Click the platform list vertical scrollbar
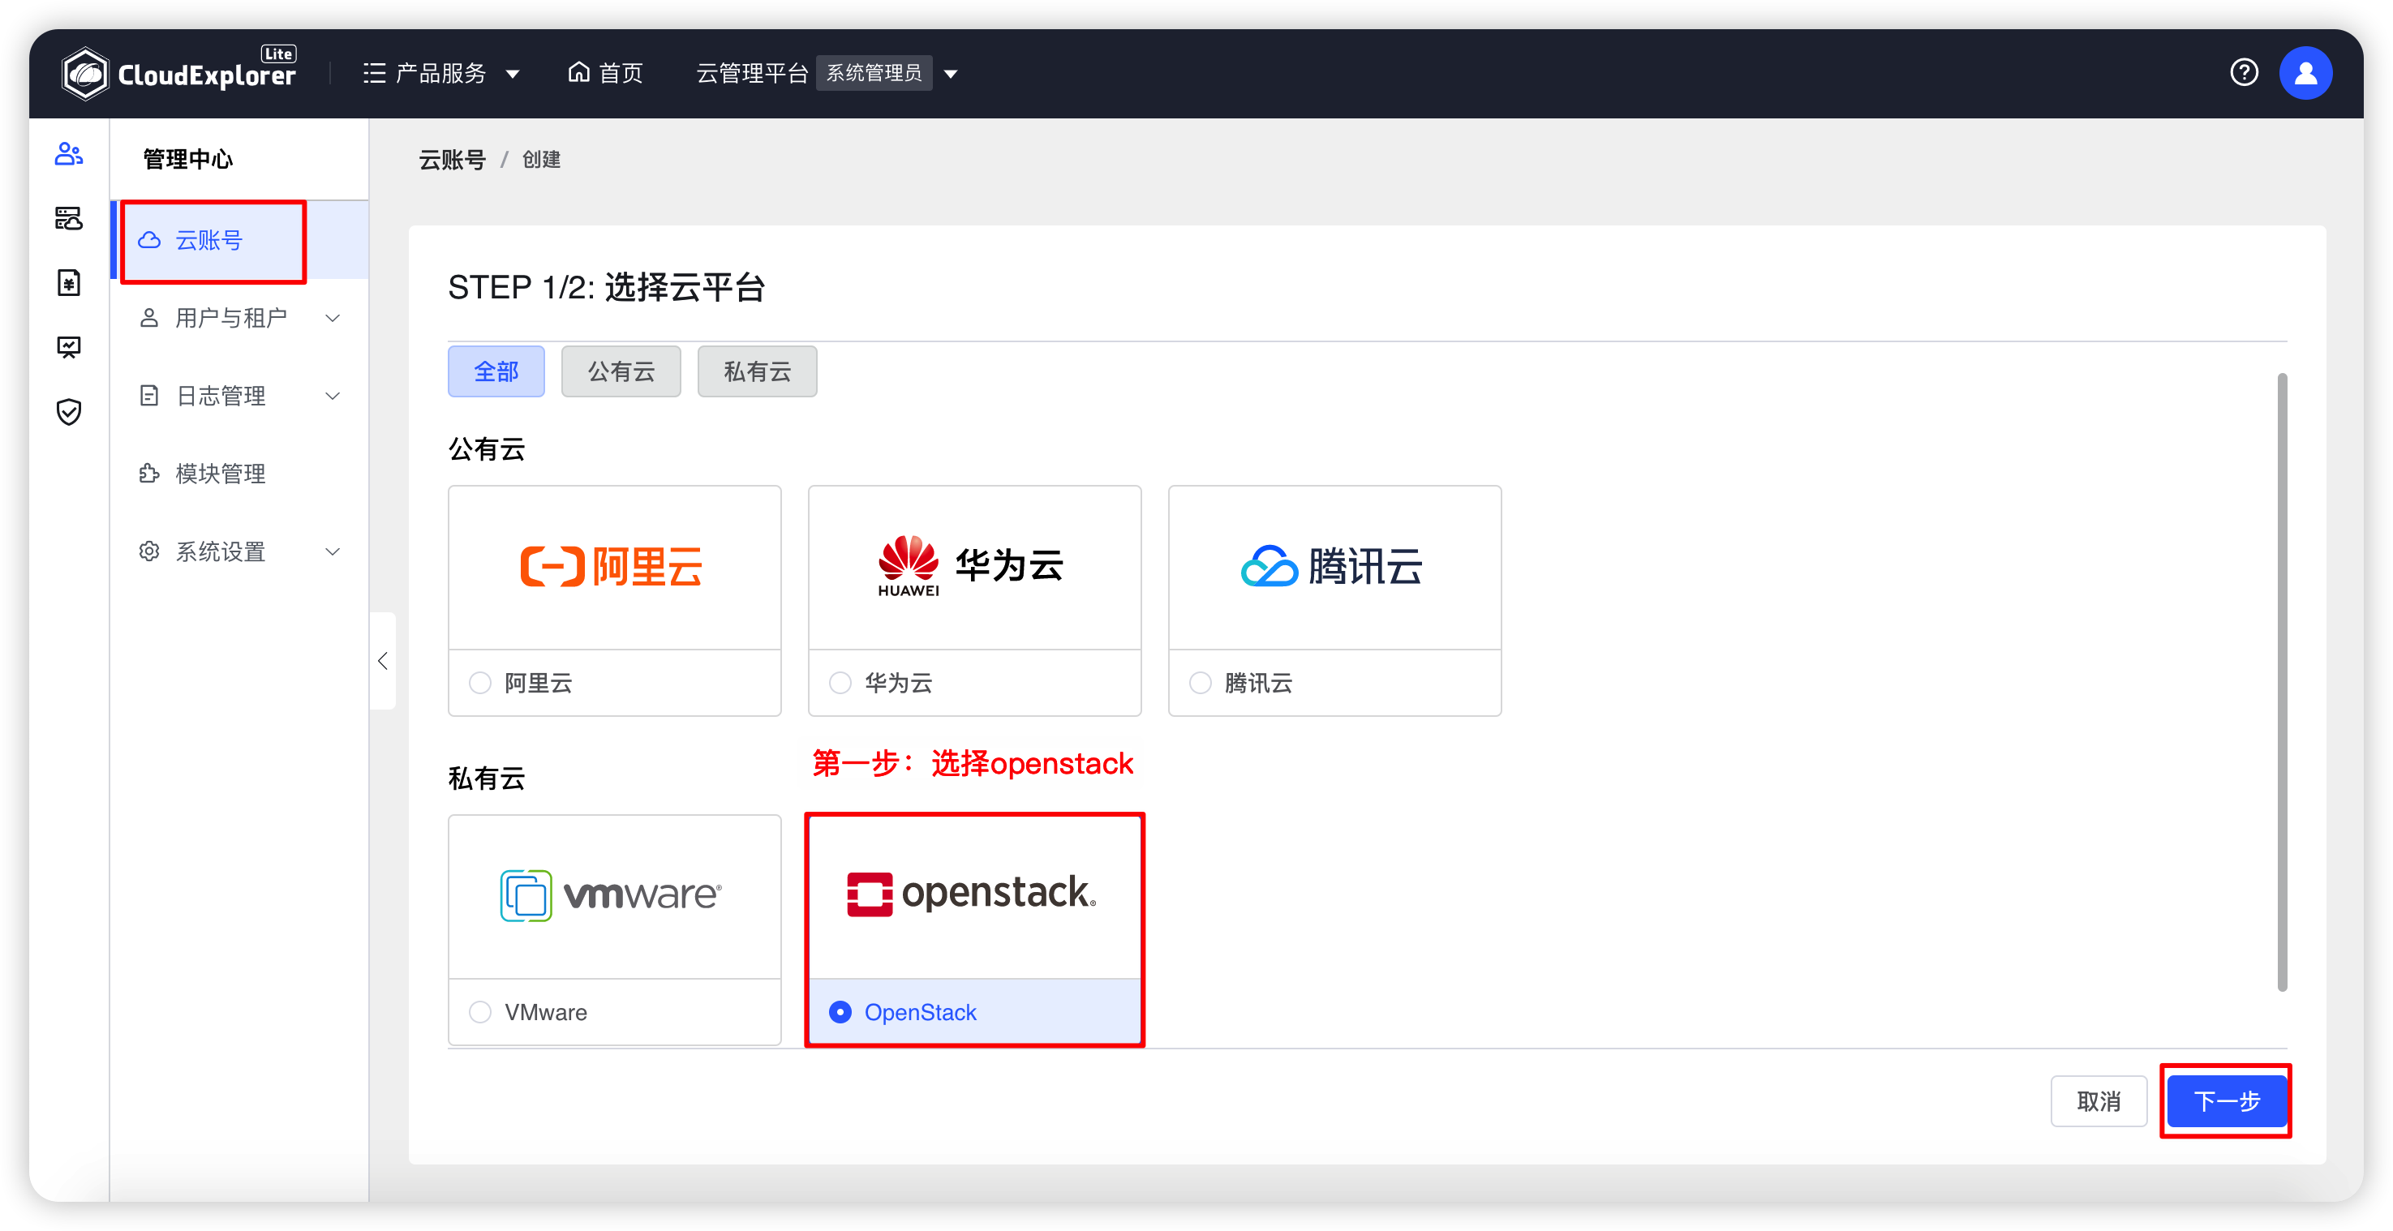The image size is (2393, 1231). [x=2282, y=682]
